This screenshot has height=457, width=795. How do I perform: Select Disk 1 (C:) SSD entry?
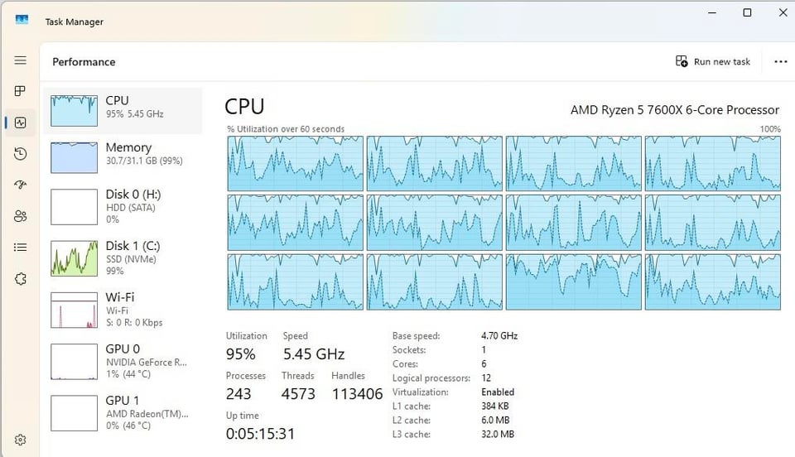(x=123, y=257)
